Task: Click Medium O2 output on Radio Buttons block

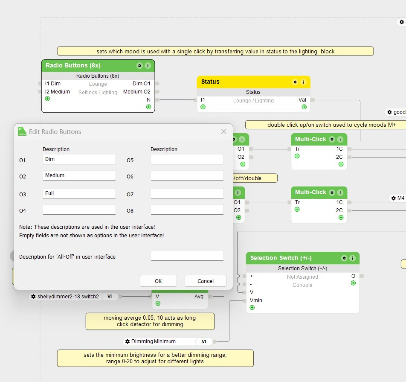Action: [137, 92]
